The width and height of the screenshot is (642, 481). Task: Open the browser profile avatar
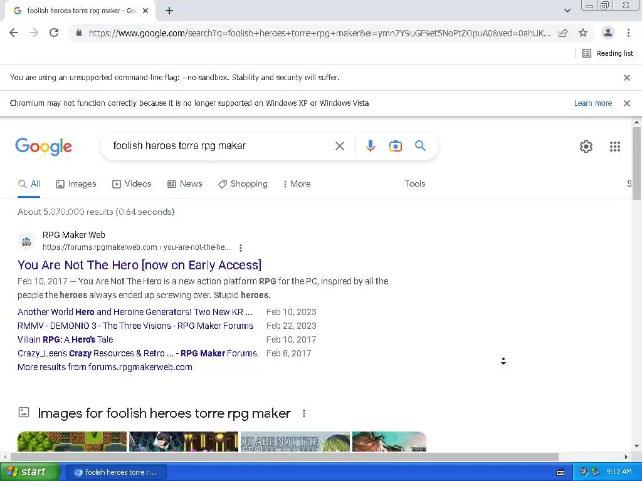click(x=608, y=33)
